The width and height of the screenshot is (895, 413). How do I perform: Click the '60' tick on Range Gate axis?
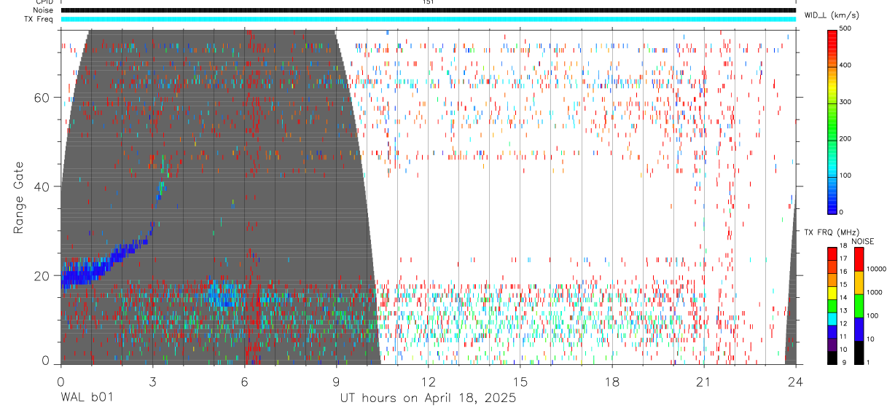click(x=42, y=98)
